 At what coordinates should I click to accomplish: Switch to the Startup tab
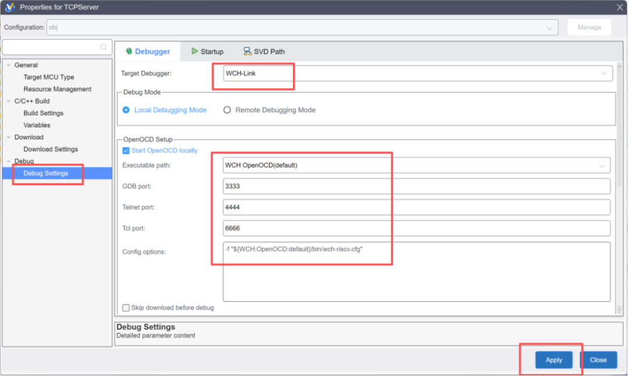pos(207,52)
